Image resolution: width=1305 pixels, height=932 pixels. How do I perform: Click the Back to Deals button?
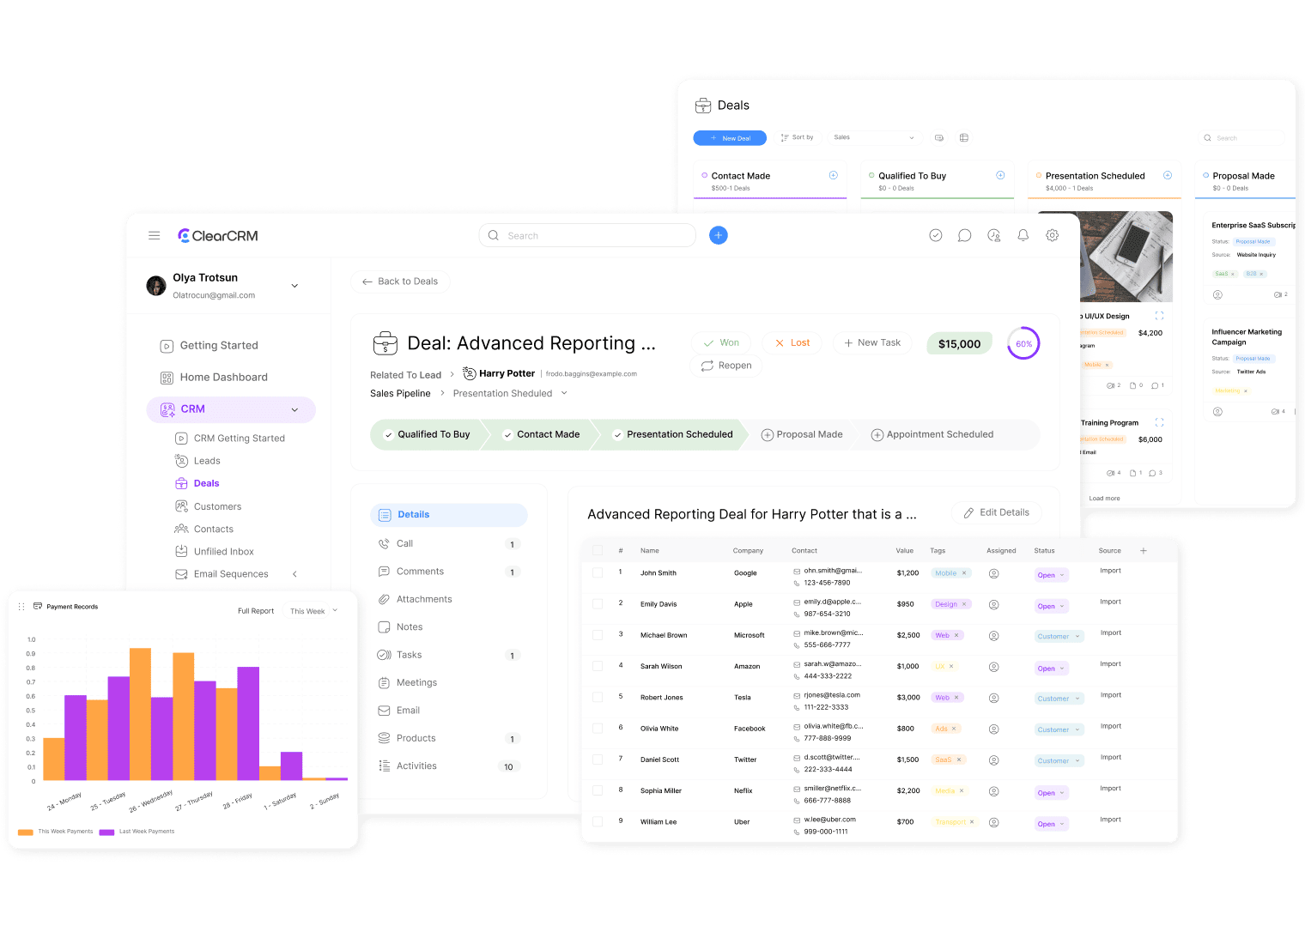400,281
